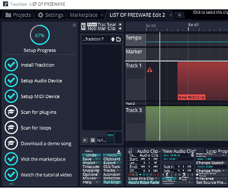This screenshot has width=228, height=188.
Task: Open the Movies dropdown menu
Action: pos(91,178)
